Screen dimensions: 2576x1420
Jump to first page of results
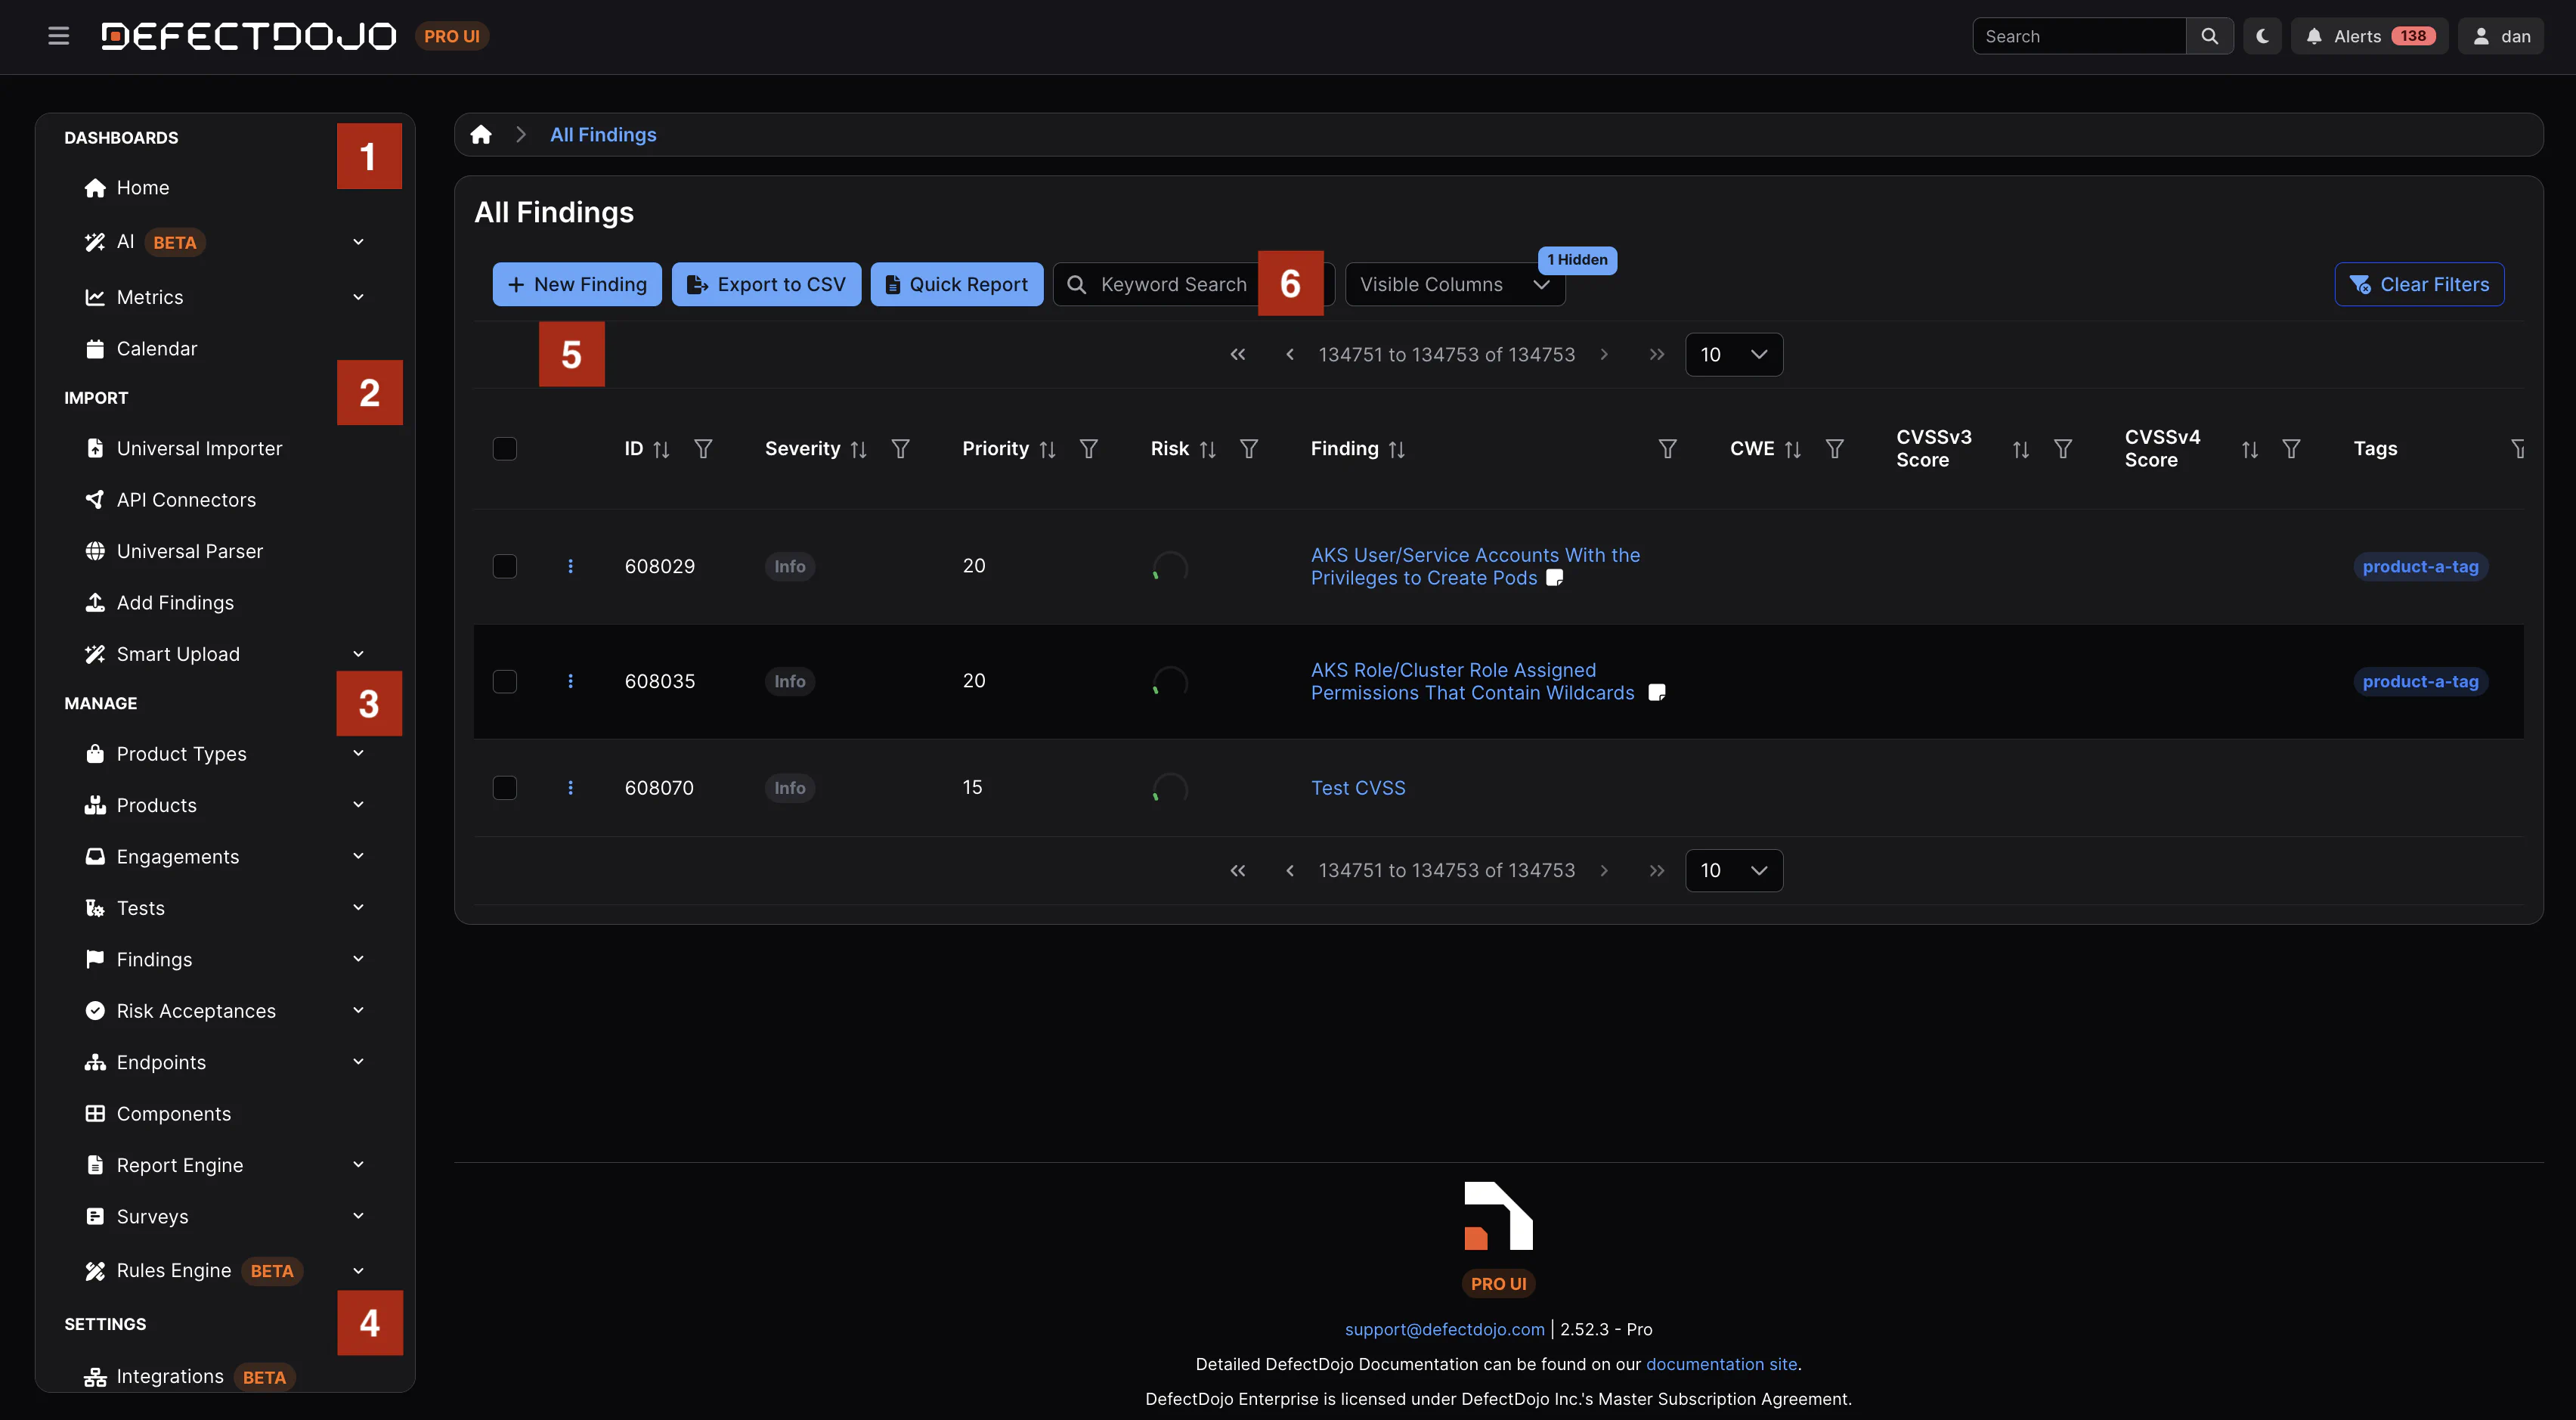click(x=1237, y=354)
